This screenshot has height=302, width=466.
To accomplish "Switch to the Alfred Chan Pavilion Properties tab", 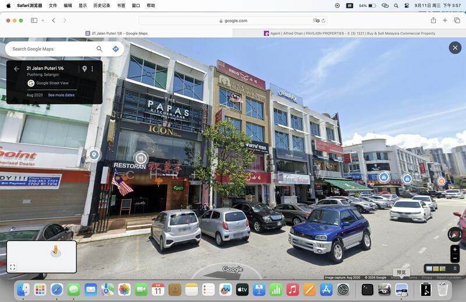I will pos(349,34).
